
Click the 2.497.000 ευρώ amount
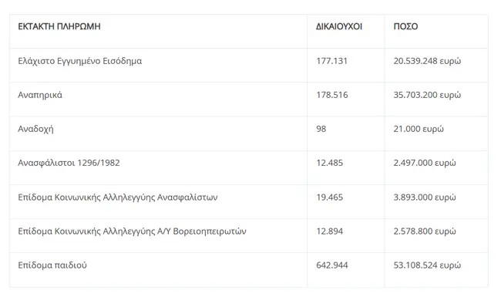tap(425, 163)
